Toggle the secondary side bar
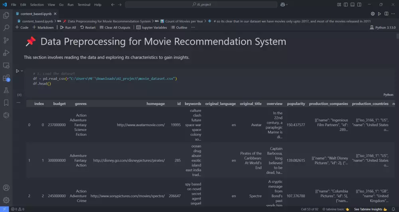The image size is (399, 212). click(359, 4)
